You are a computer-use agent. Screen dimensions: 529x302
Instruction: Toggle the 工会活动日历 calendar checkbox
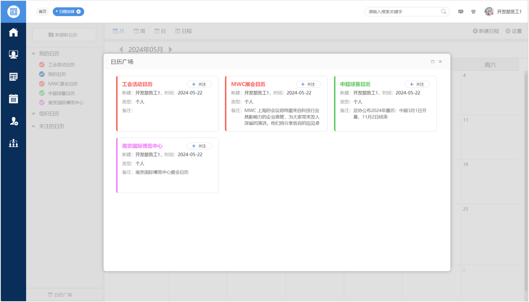(x=42, y=65)
